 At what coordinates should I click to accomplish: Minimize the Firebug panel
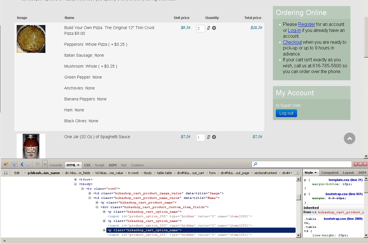pyautogui.click(x=356, y=164)
